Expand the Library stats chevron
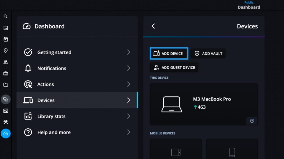 [129, 116]
